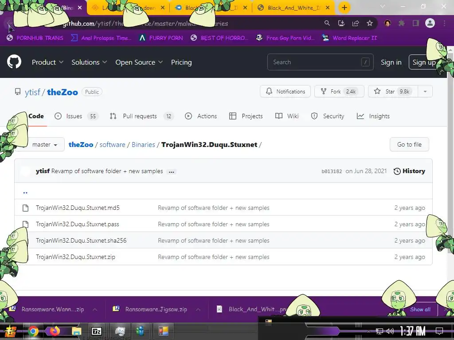Fork the repository
Screen dimensions: 454x340
pyautogui.click(x=339, y=91)
